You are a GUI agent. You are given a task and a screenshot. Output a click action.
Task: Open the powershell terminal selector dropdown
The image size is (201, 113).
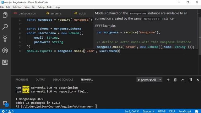149,80
